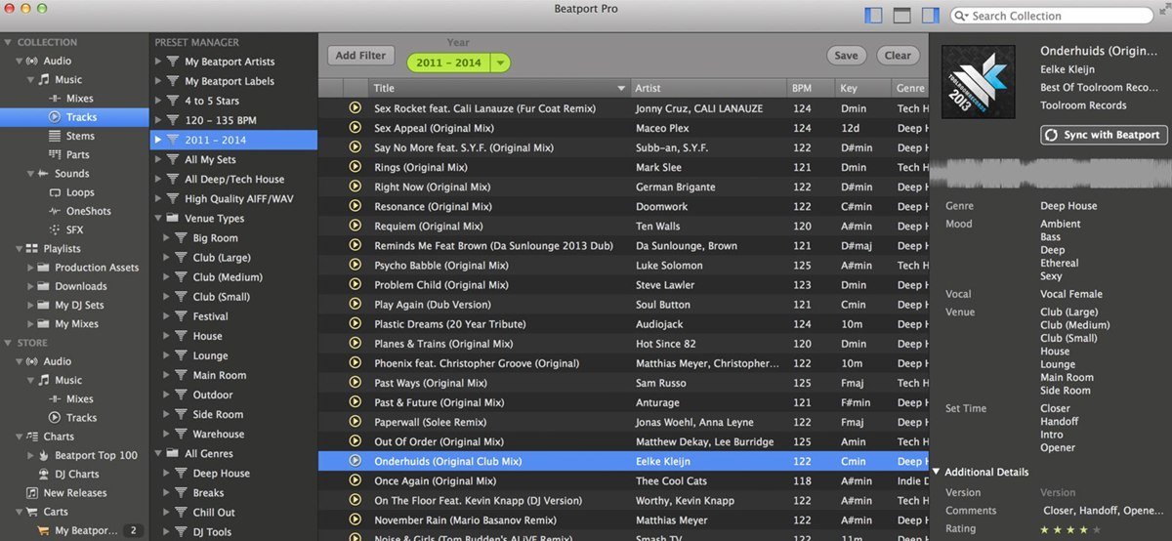This screenshot has width=1172, height=541.
Task: Play Resonance (Original Mix) preview icon
Action: 356,206
